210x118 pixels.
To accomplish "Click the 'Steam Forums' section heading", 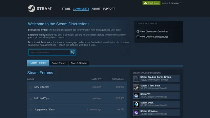I will click(x=40, y=73).
